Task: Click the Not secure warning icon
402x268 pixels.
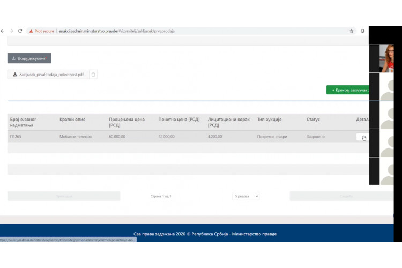Action: (x=31, y=31)
